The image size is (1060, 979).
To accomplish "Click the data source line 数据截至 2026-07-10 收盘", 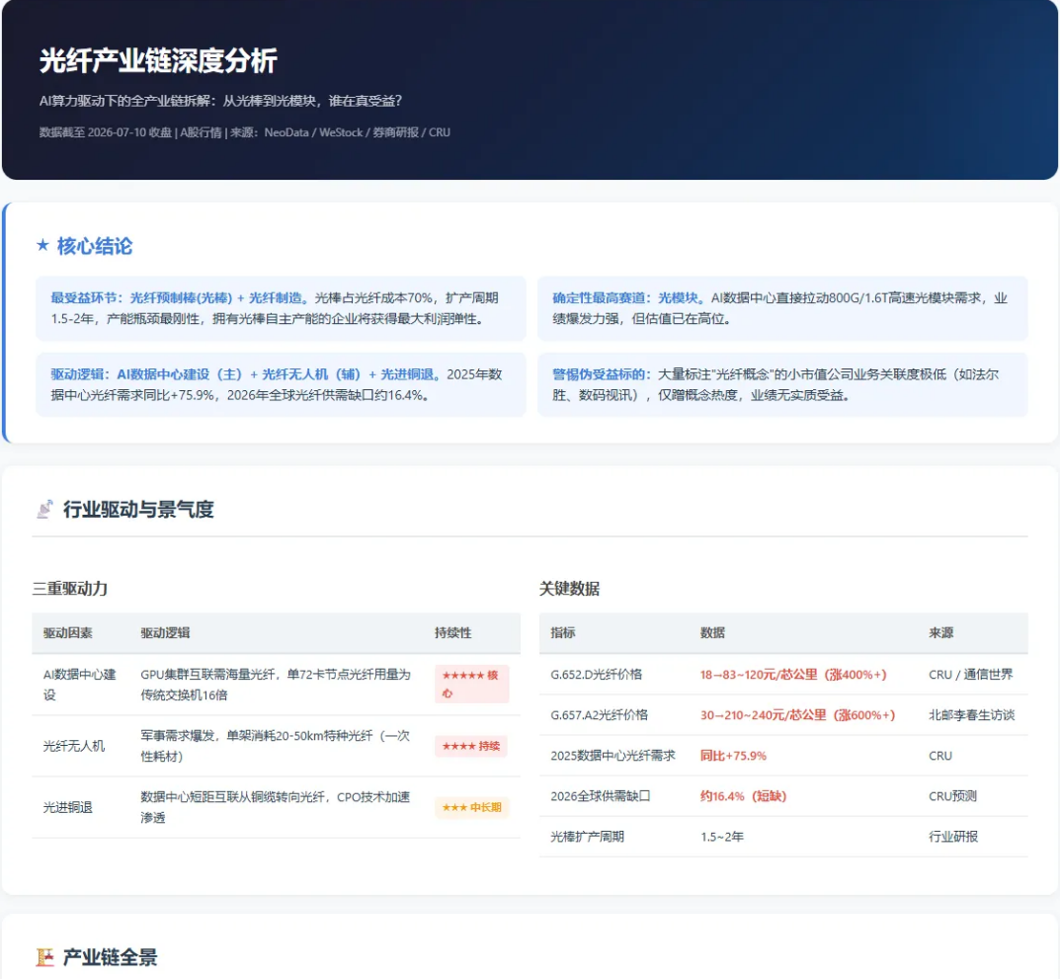I will 245,132.
